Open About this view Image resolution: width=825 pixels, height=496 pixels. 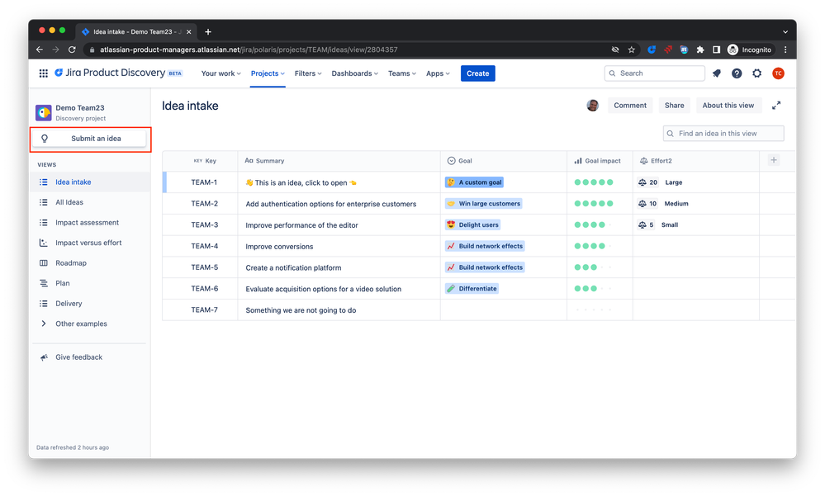(x=728, y=105)
